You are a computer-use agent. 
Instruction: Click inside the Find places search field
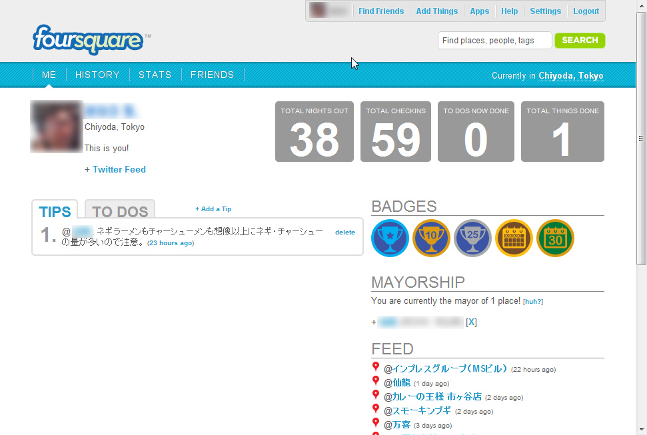click(x=494, y=41)
